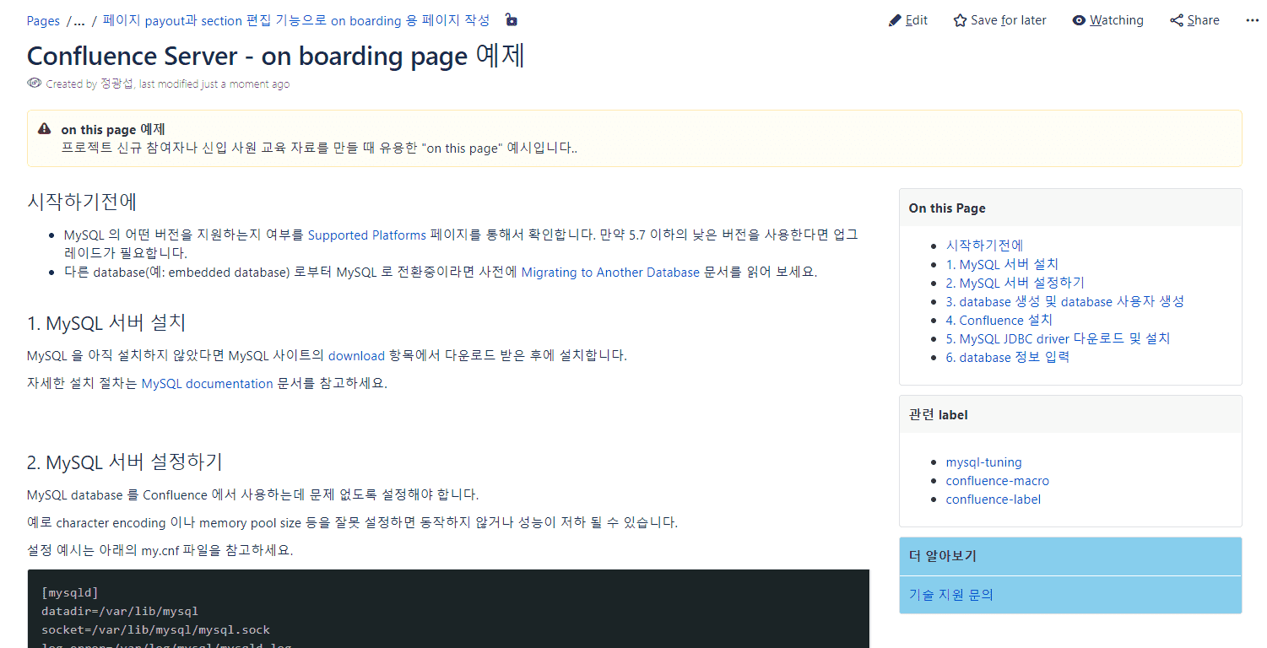Click the 1. MySQL 서버 설치 section heading
This screenshot has width=1267, height=648.
click(106, 322)
